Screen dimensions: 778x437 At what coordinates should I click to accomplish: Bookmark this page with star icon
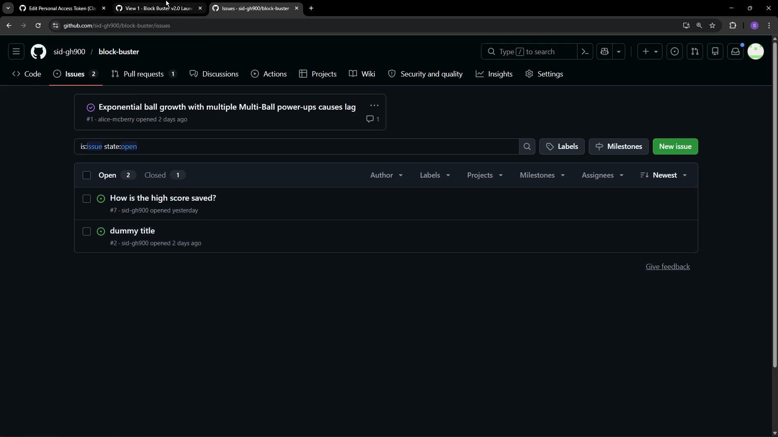pos(712,25)
